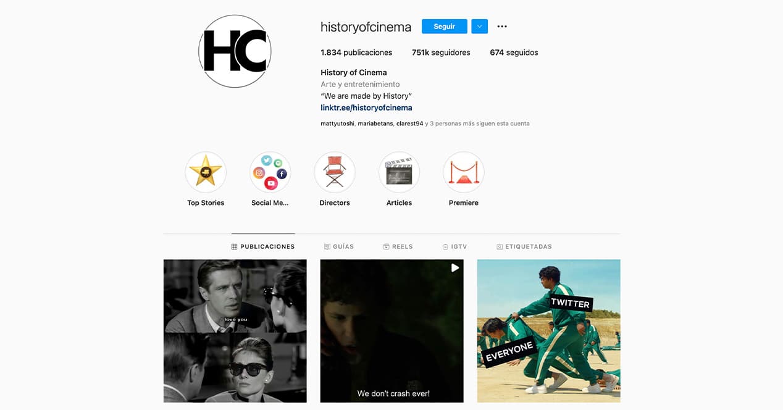Open the Premiere red rope highlight
783x410 pixels.
[464, 172]
